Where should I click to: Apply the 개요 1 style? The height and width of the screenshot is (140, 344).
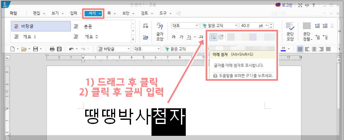click(x=29, y=37)
